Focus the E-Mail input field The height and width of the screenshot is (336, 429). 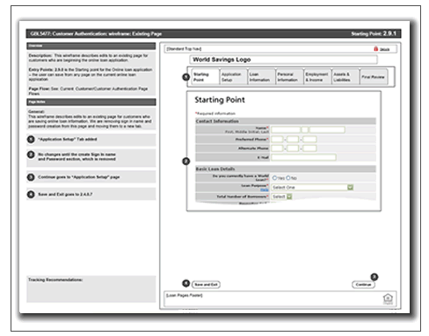click(303, 157)
